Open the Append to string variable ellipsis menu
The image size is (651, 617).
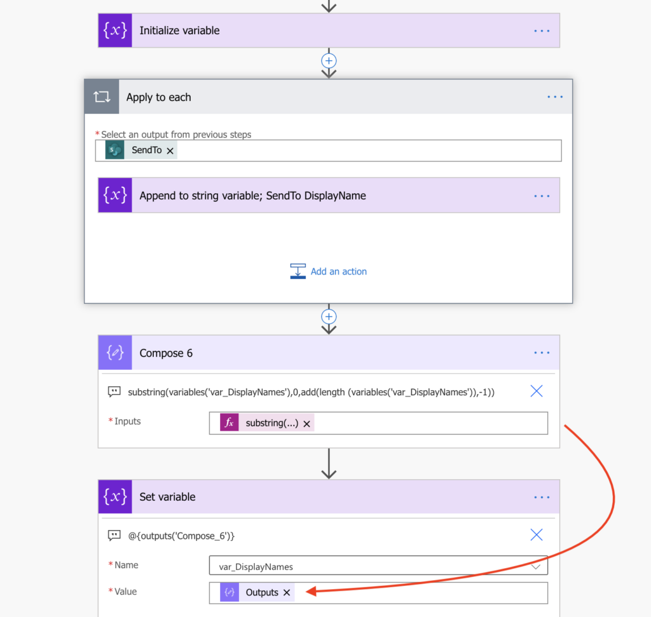click(542, 196)
